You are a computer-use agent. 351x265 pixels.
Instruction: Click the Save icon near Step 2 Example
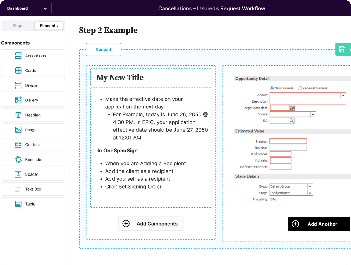[x=343, y=49]
